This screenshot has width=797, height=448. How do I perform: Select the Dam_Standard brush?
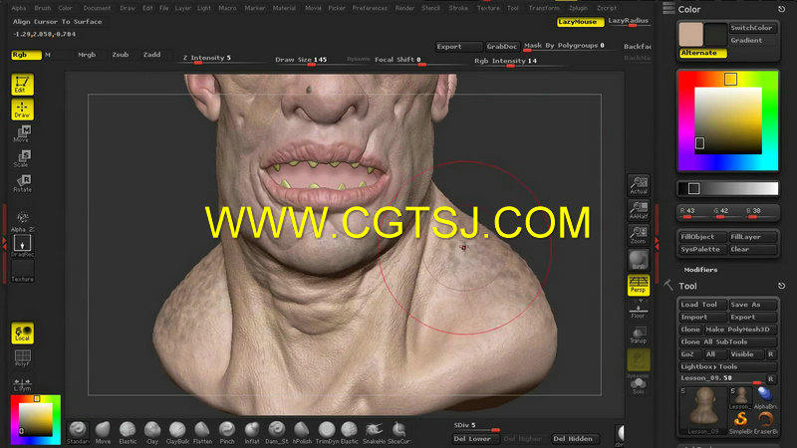[x=277, y=433]
